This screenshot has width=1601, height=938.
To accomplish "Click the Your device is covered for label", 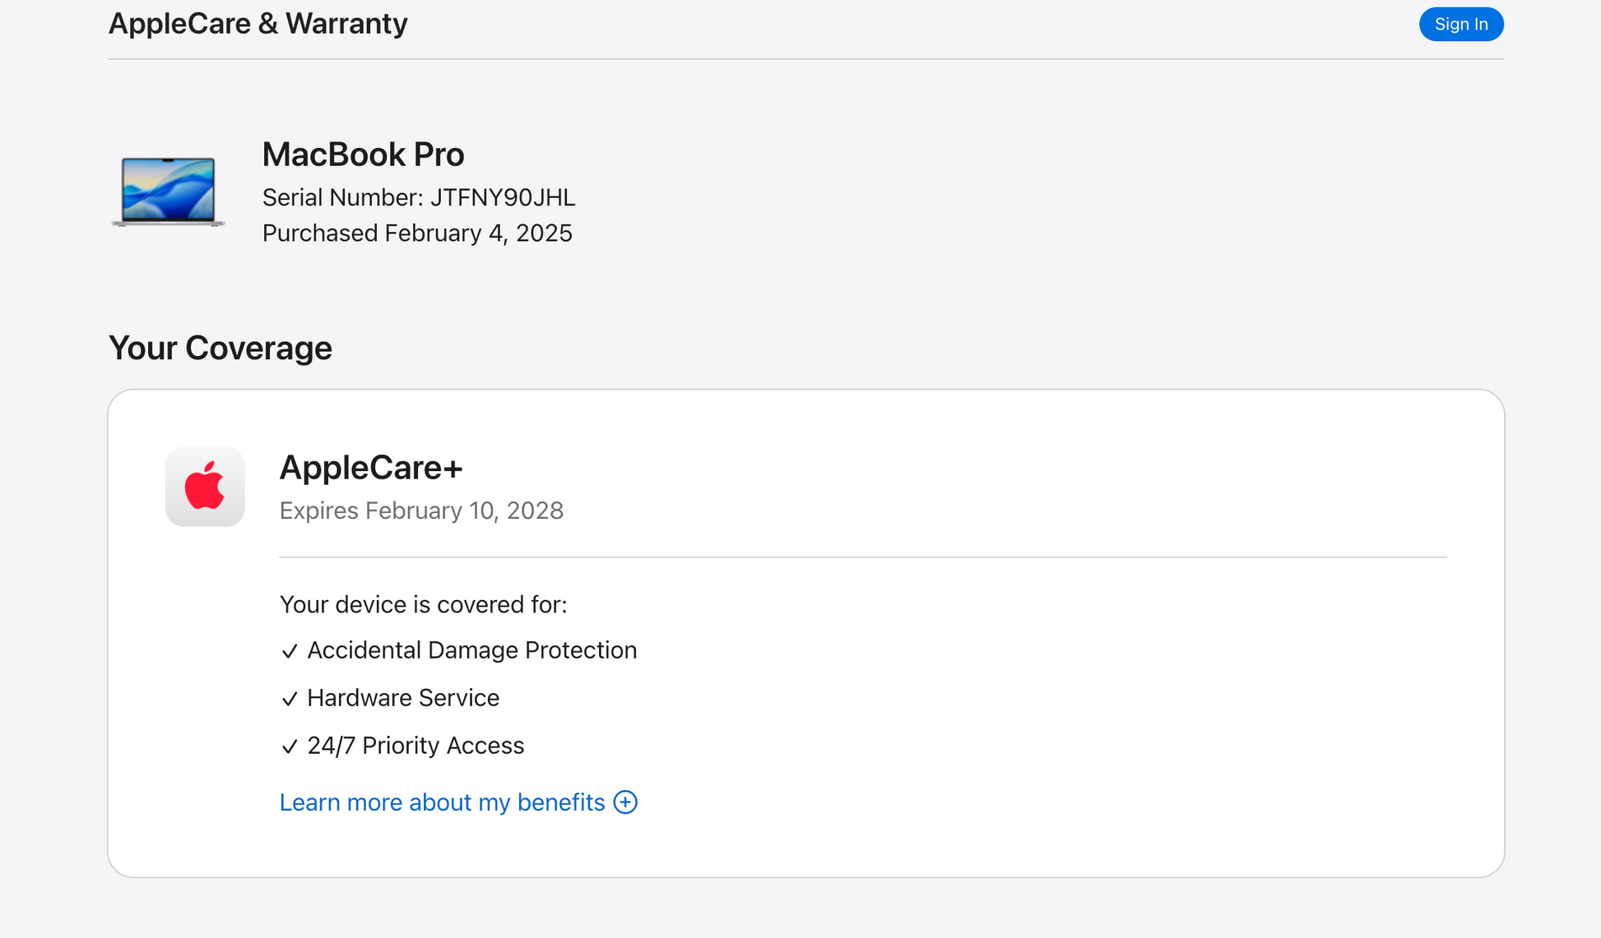I will pos(423,605).
